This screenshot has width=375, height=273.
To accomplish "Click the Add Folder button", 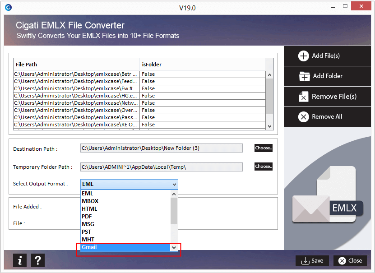I will coord(327,76).
